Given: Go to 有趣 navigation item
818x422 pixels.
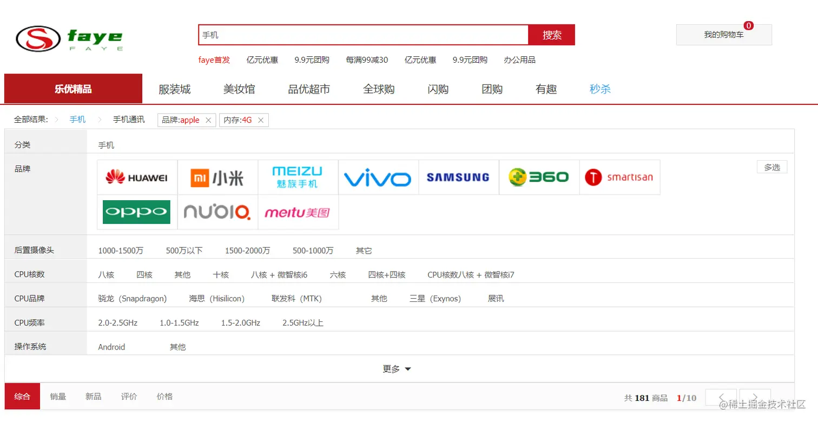Looking at the screenshot, I should [546, 89].
